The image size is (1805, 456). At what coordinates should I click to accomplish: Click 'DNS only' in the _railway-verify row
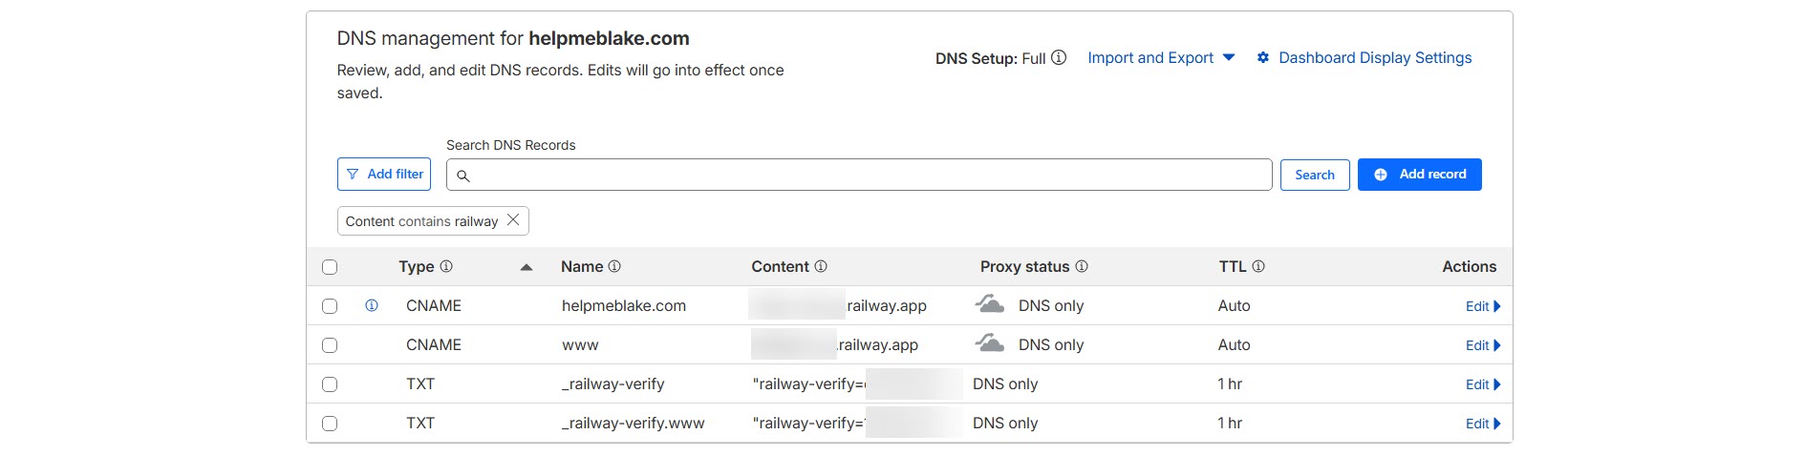click(x=1005, y=383)
